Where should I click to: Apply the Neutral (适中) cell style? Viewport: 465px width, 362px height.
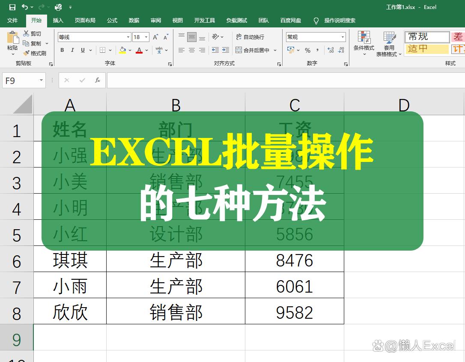[x=427, y=49]
